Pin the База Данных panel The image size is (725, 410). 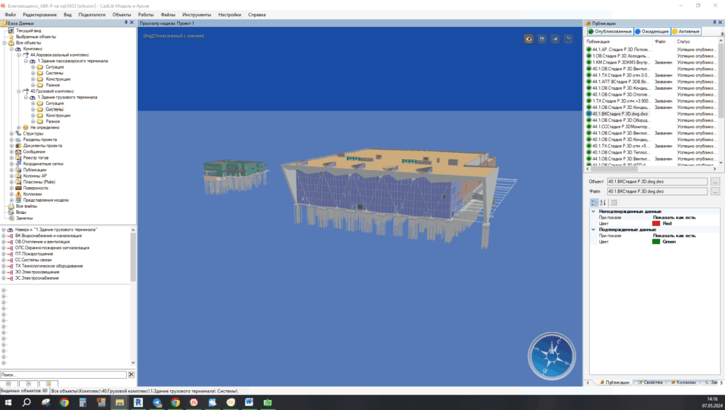(x=126, y=23)
